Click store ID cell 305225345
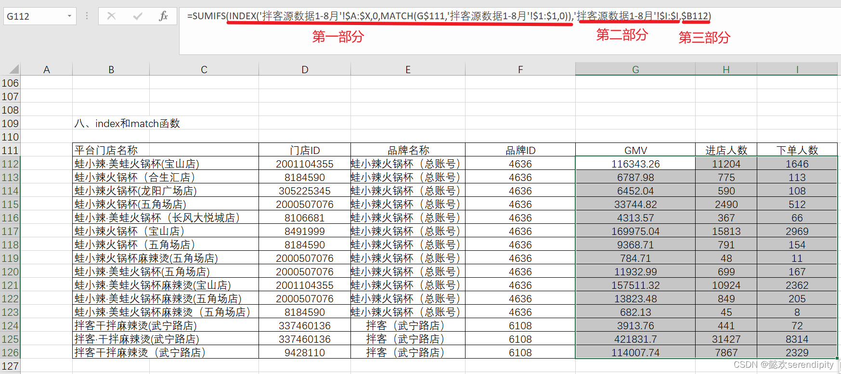 pos(305,191)
